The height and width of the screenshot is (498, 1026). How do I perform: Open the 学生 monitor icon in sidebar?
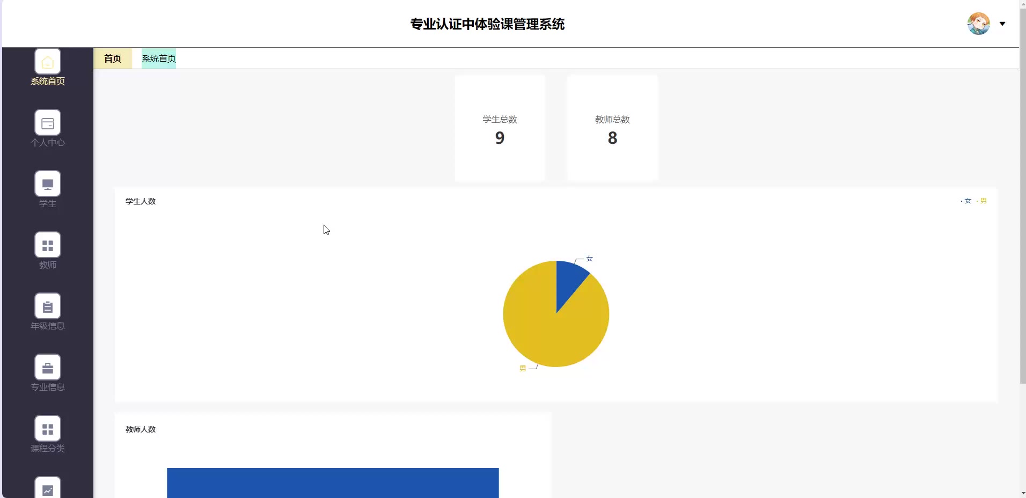(48, 184)
